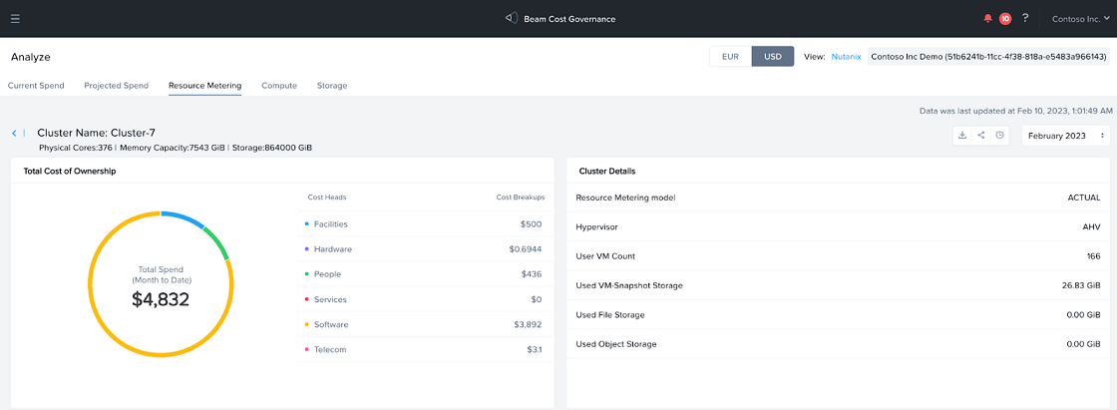This screenshot has width=1117, height=410.
Task: Open help with the question mark icon
Action: click(x=1025, y=18)
